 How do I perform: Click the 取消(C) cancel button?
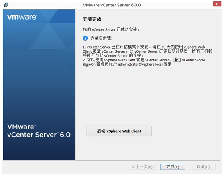pos(203,167)
